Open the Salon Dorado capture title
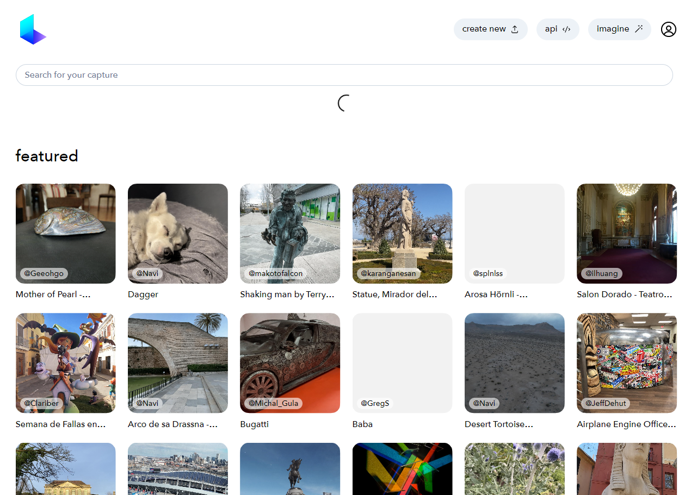This screenshot has width=691, height=495. pyautogui.click(x=625, y=295)
